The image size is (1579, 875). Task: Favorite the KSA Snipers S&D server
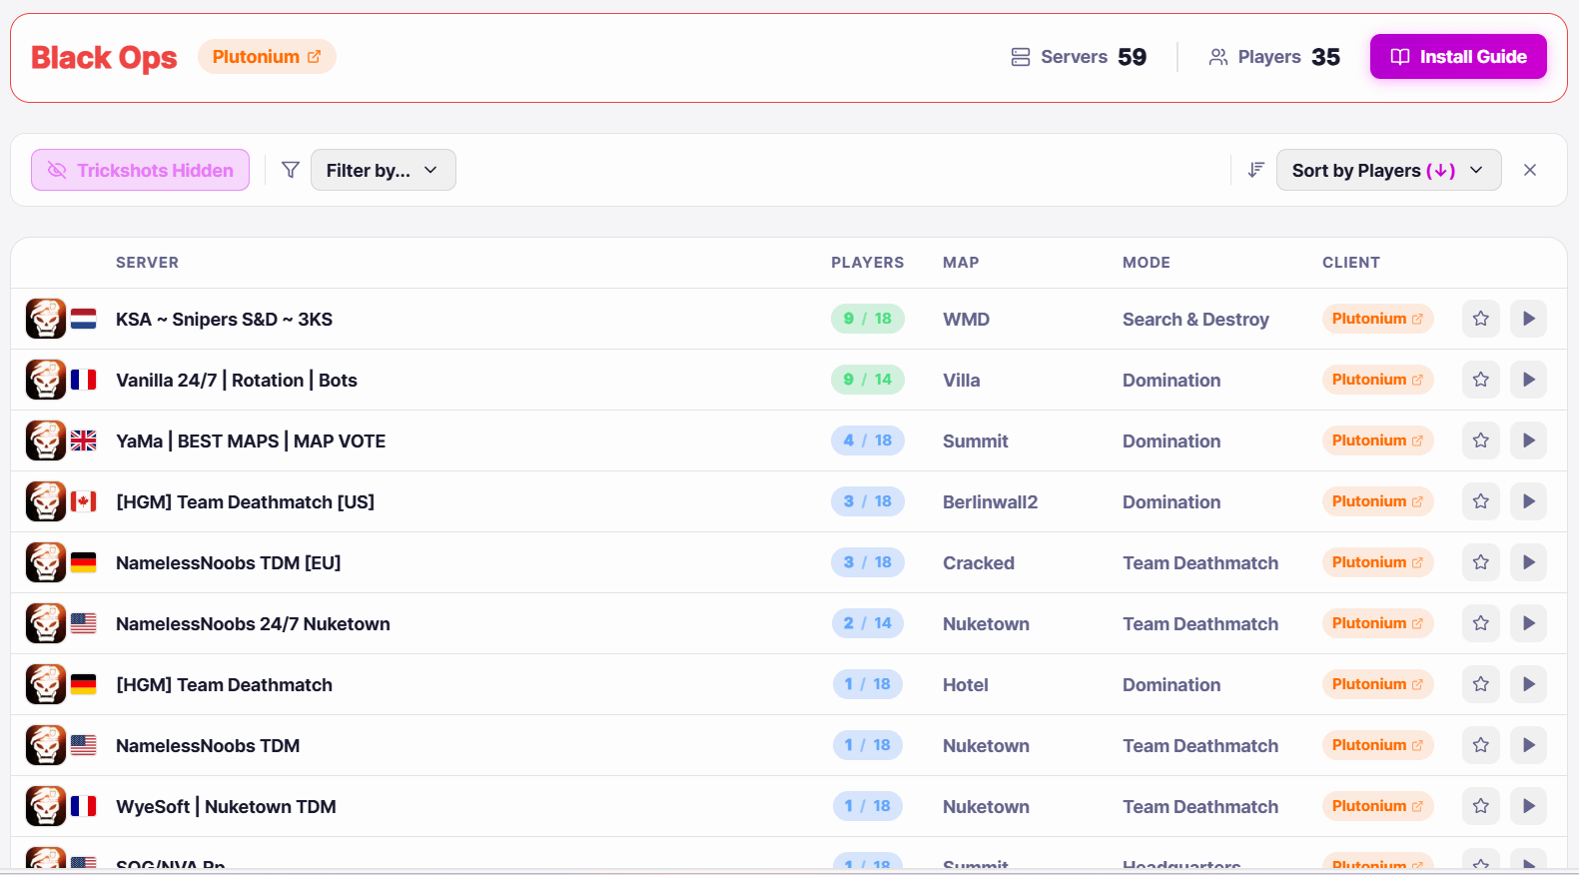(x=1480, y=319)
